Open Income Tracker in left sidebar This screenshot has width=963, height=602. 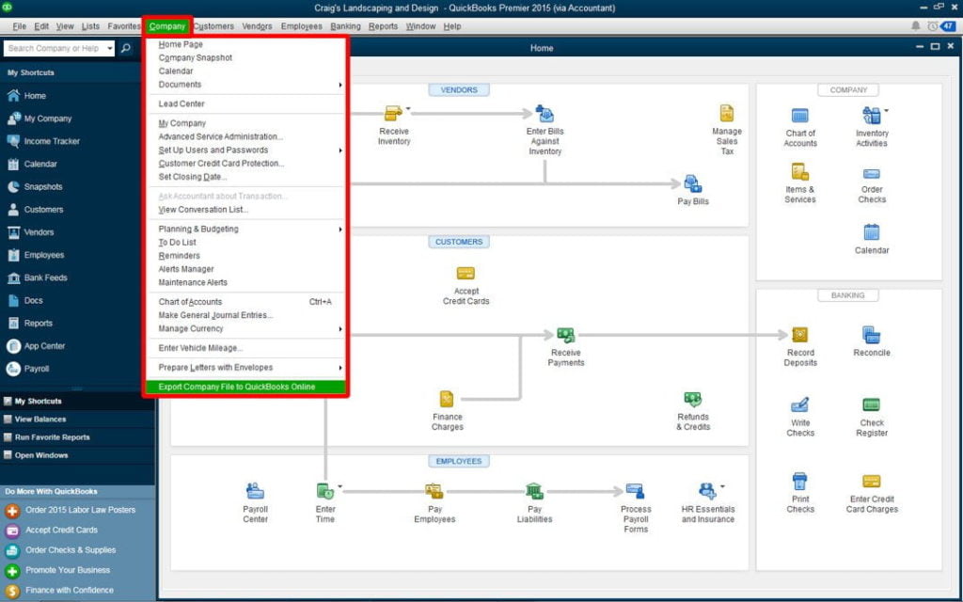point(52,141)
